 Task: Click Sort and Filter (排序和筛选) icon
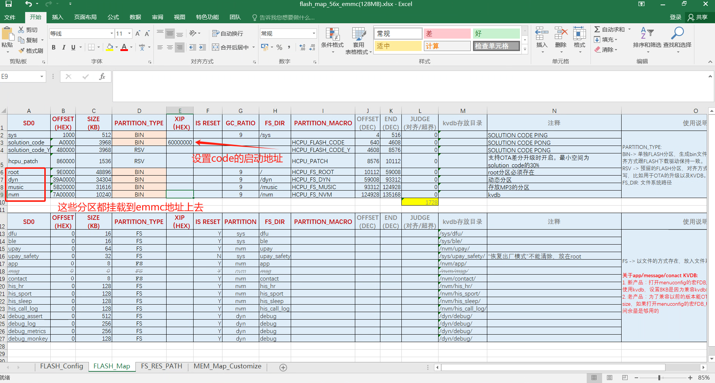point(647,33)
